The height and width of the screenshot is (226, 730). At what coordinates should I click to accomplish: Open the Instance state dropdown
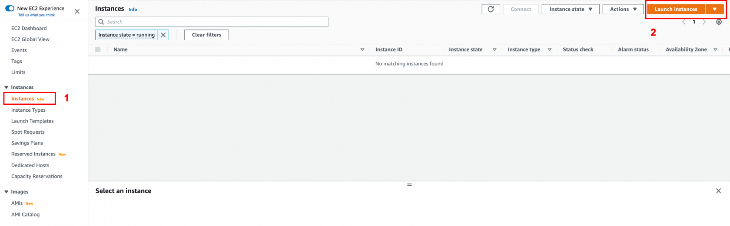[x=570, y=9]
